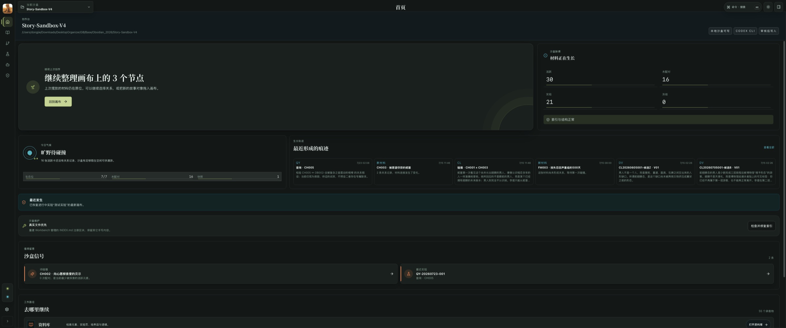Click the wrench icon beside 真实文件优先

[x=24, y=226]
